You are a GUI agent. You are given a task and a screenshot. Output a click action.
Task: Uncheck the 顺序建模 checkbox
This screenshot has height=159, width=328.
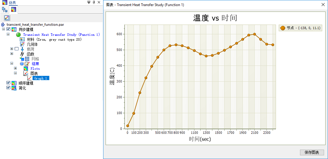(8, 83)
